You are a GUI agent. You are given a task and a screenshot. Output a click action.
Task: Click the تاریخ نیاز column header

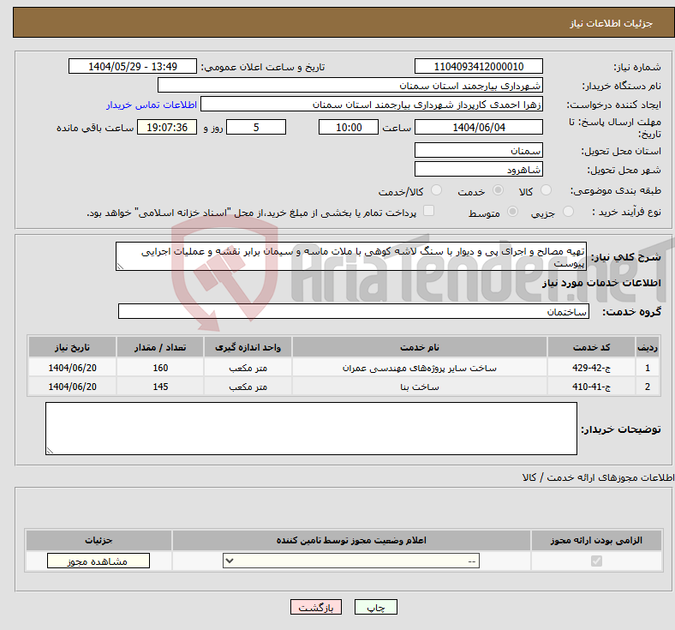72,347
